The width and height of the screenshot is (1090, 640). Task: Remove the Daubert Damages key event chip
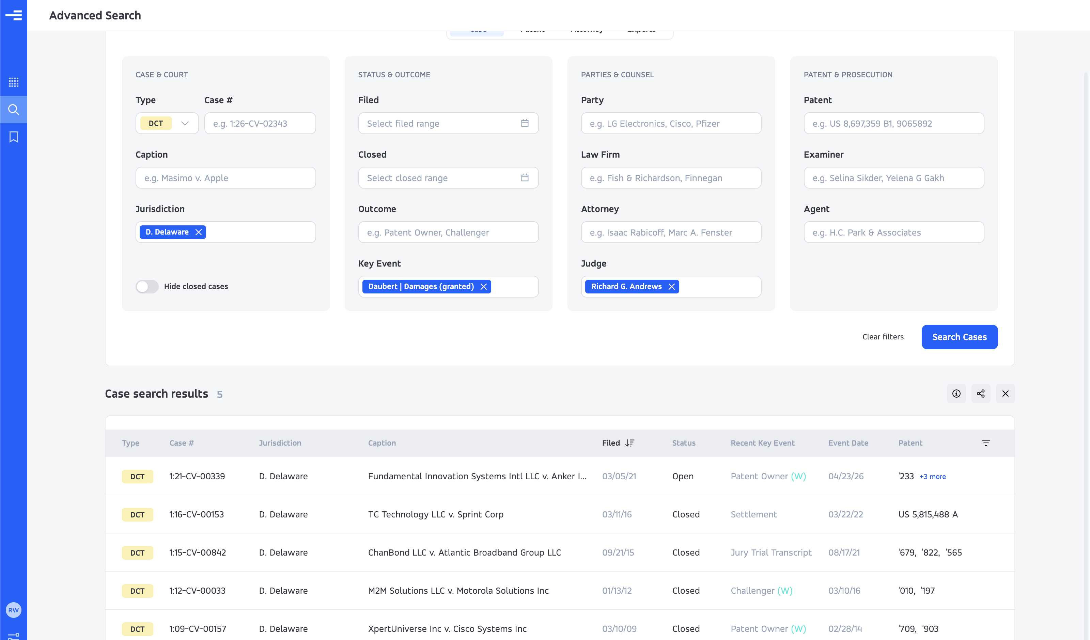click(484, 287)
